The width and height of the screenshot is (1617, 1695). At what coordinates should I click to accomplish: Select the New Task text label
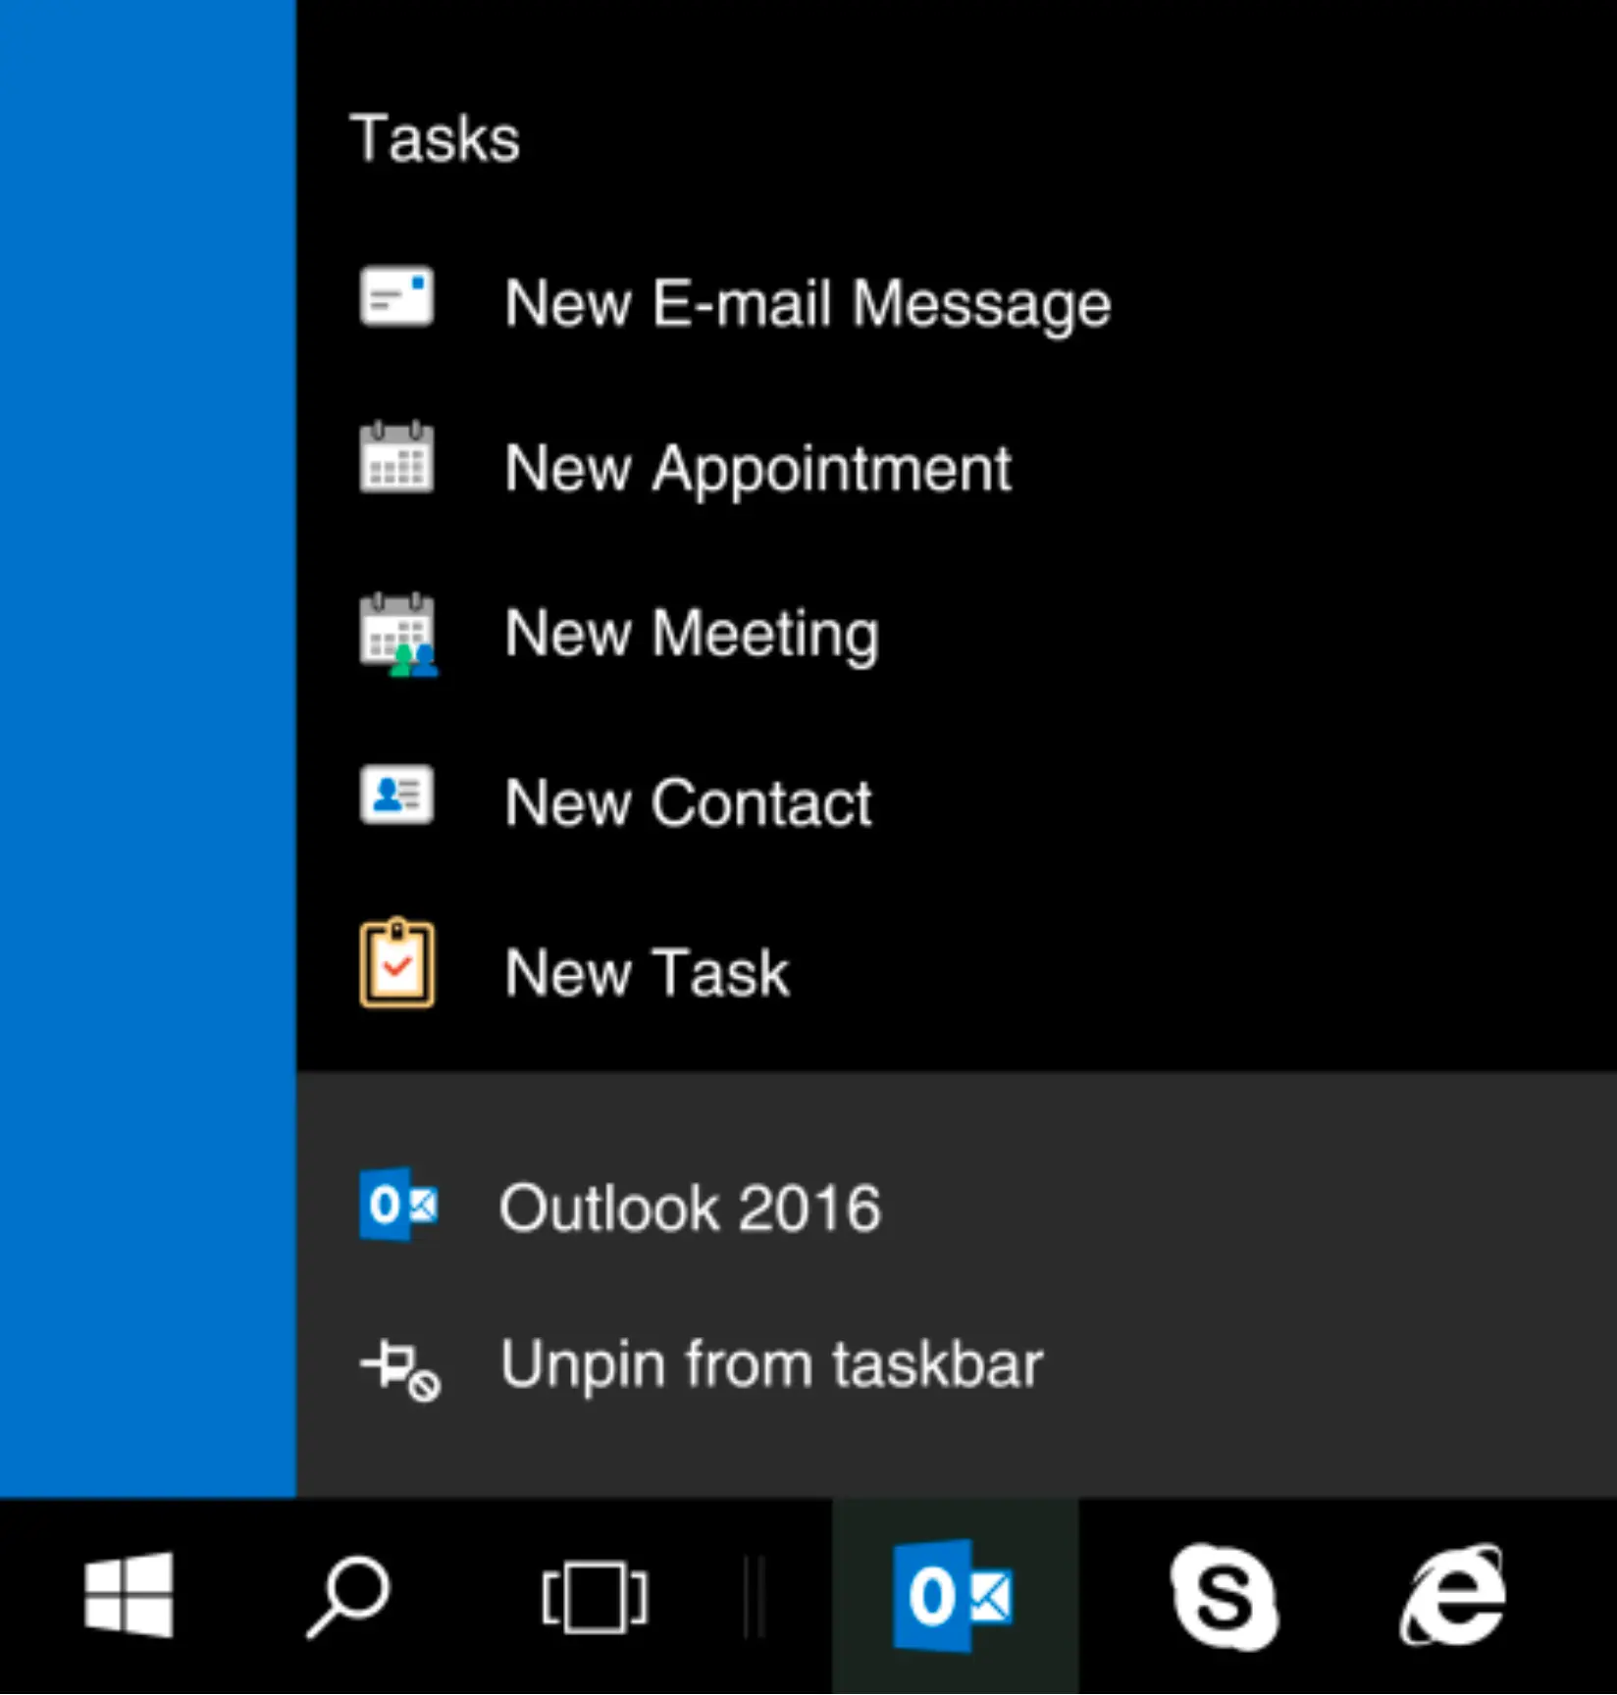(646, 973)
